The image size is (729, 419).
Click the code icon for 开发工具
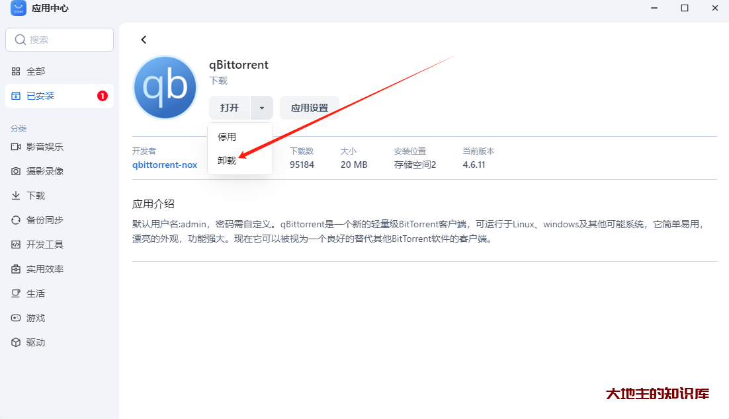click(16, 245)
